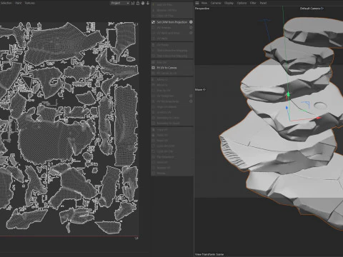Click the Perspective viewport label
Image resolution: width=343 pixels, height=257 pixels.
(x=202, y=9)
